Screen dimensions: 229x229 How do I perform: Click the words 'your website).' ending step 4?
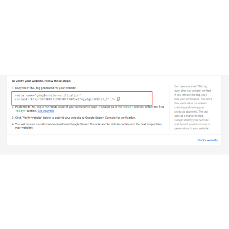click(x=24, y=128)
